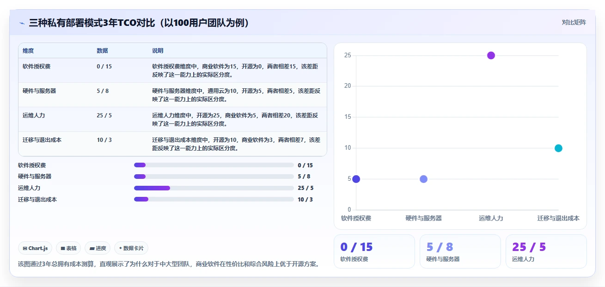The width and height of the screenshot is (605, 287).
Task: Click the y-axis tick label 15
Action: pyautogui.click(x=348, y=117)
